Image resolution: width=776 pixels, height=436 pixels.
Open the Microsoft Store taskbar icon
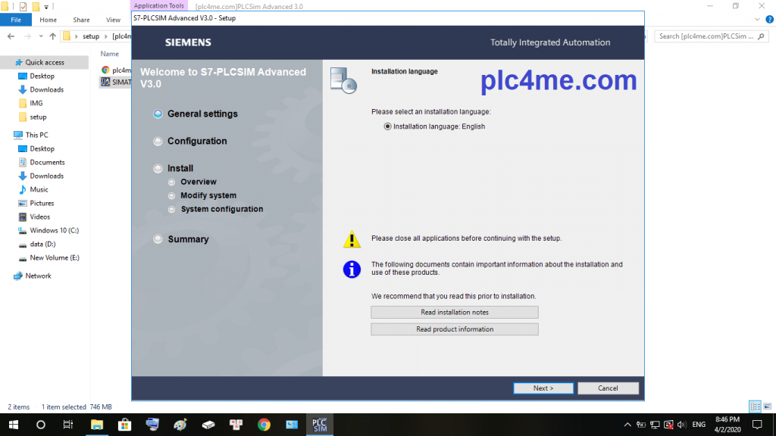pos(124,425)
